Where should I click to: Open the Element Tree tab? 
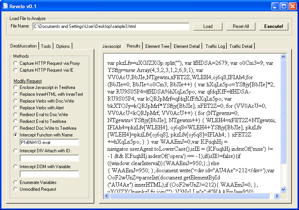pos(157,46)
